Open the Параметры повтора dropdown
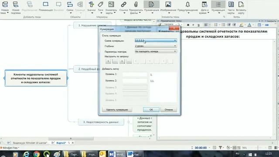Screen dimensions: 279x157 156,51
